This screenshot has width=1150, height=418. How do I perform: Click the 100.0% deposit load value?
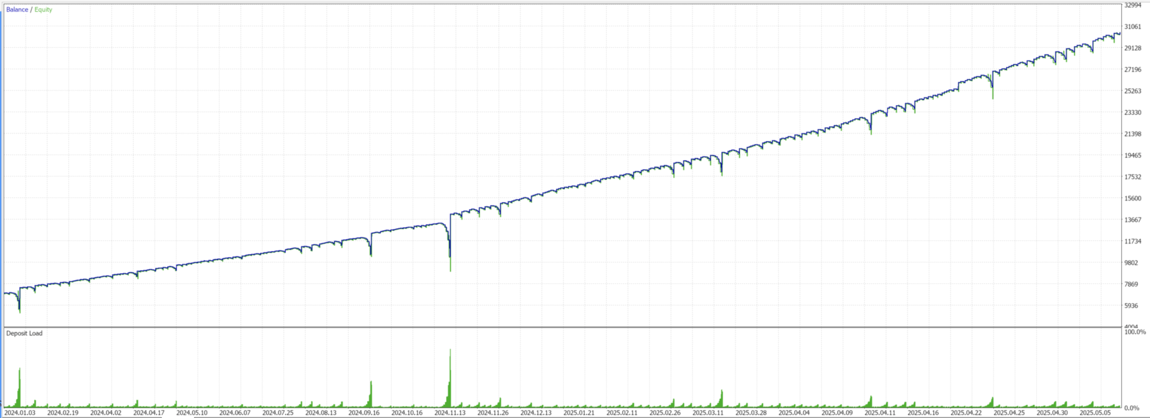click(1135, 332)
